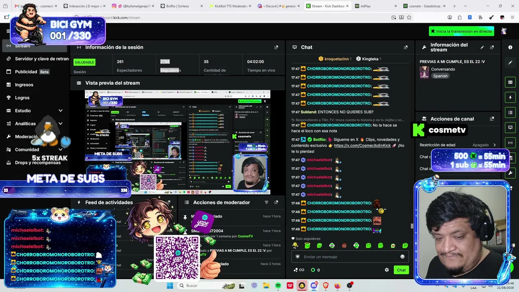Click Inicia la transmisión en directo button

tap(462, 31)
